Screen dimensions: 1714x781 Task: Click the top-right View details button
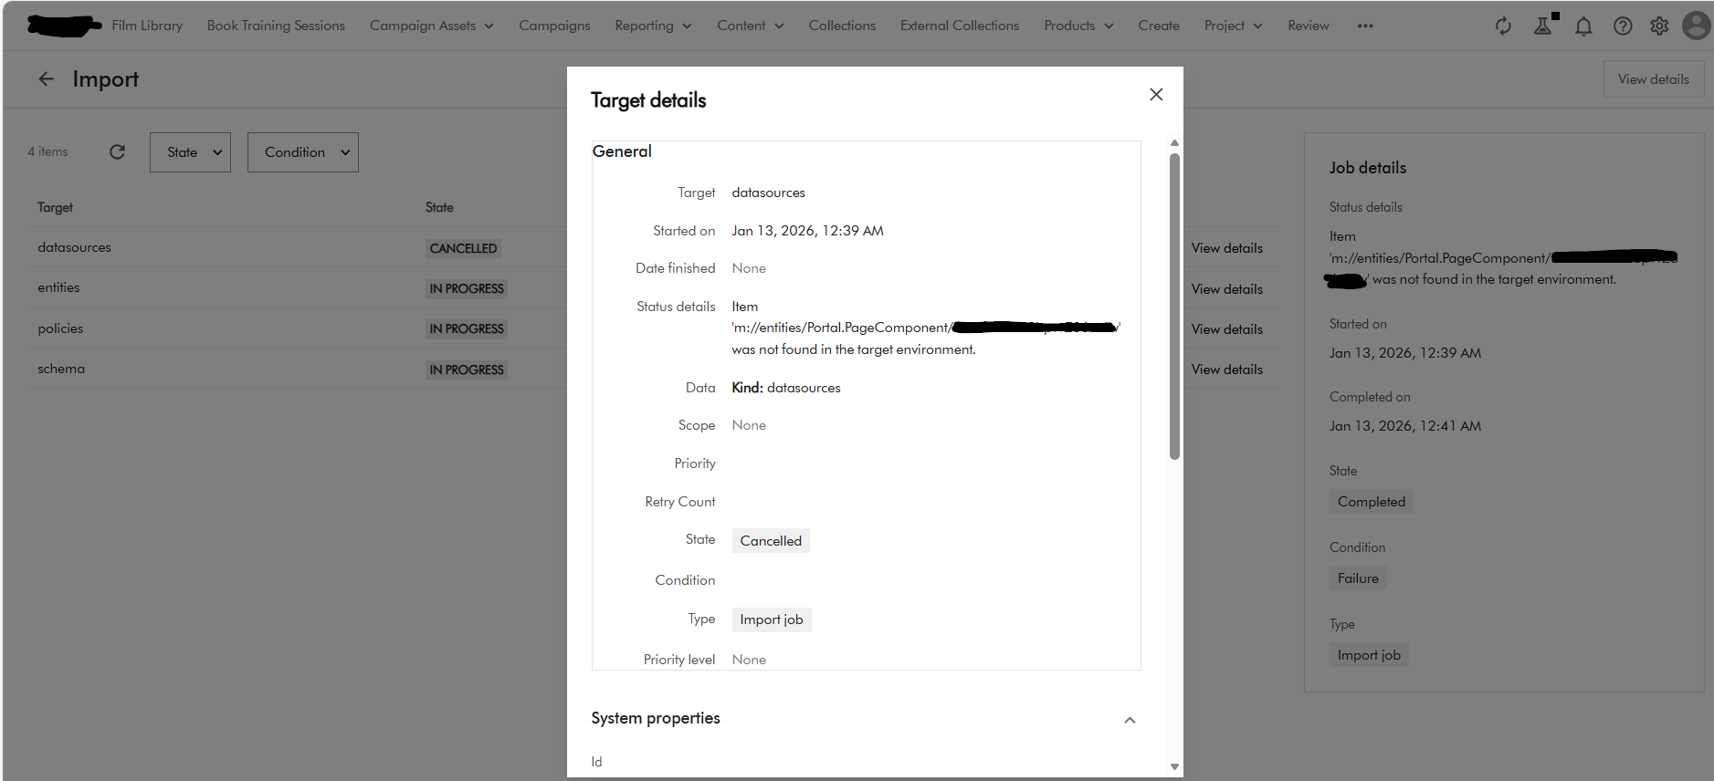click(x=1653, y=79)
